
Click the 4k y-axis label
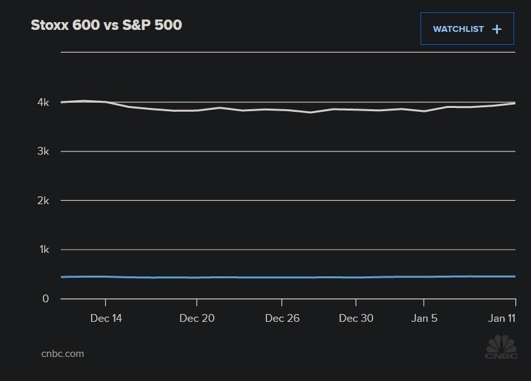tap(44, 102)
